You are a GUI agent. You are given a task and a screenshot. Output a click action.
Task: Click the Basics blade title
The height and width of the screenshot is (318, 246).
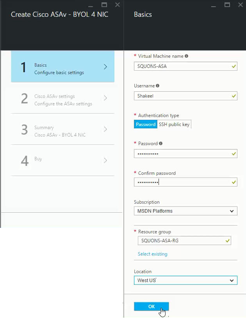click(x=143, y=14)
